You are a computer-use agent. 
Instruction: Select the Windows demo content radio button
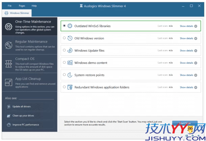point(64,62)
